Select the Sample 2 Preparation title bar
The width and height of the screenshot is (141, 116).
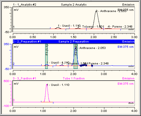coord(74,42)
